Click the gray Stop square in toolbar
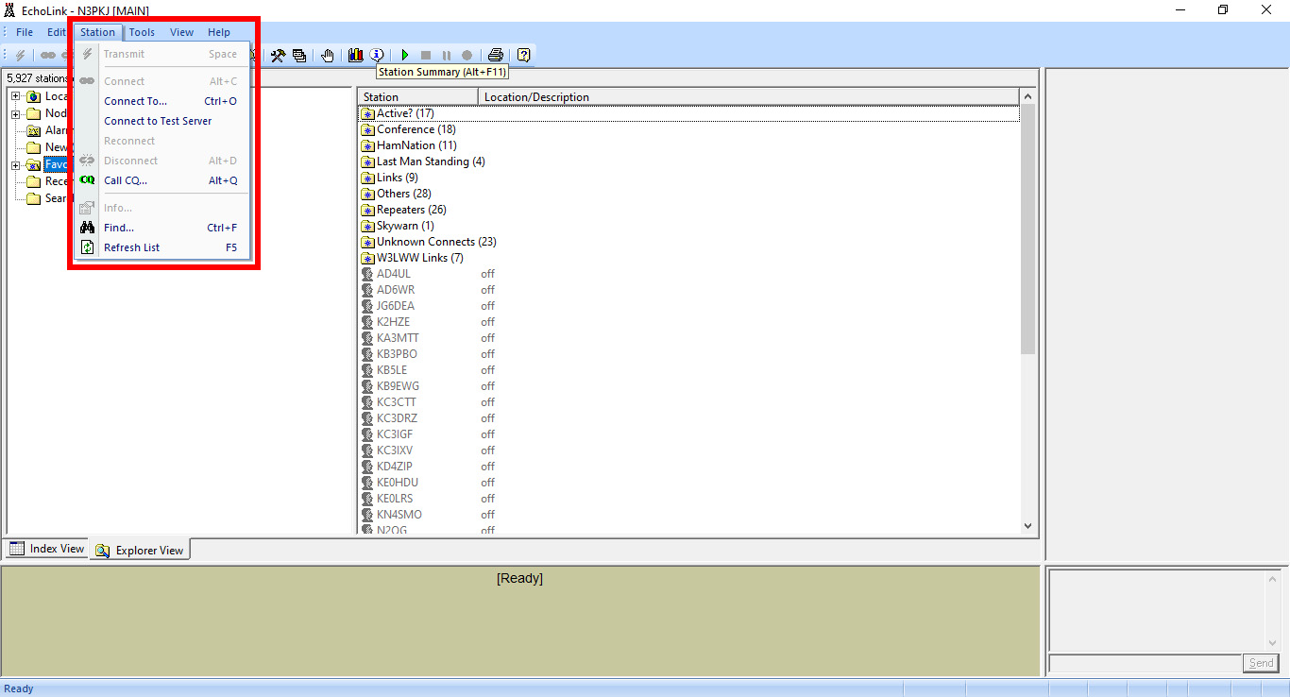Screen dimensions: 1290x697 pos(426,56)
